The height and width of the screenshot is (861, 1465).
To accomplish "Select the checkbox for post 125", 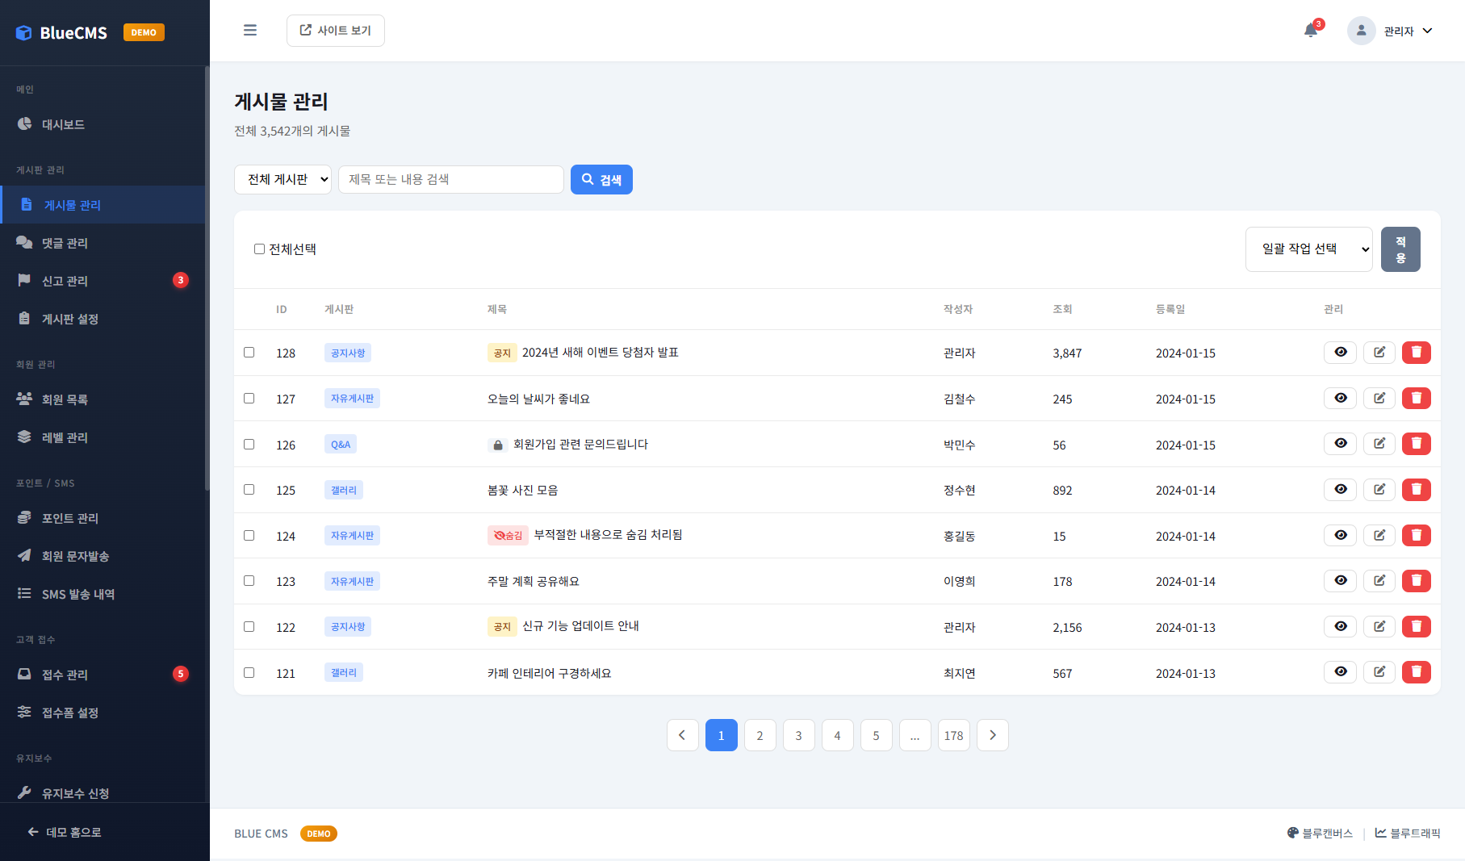I will (x=249, y=488).
